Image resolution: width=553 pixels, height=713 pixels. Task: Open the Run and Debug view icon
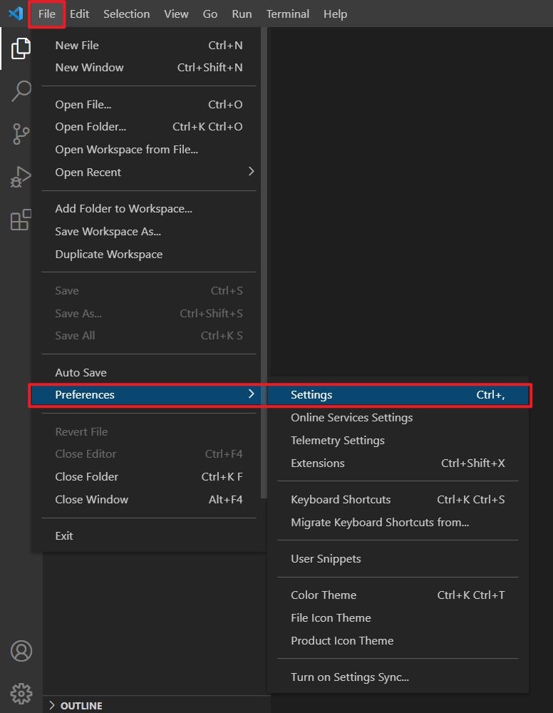coord(21,177)
